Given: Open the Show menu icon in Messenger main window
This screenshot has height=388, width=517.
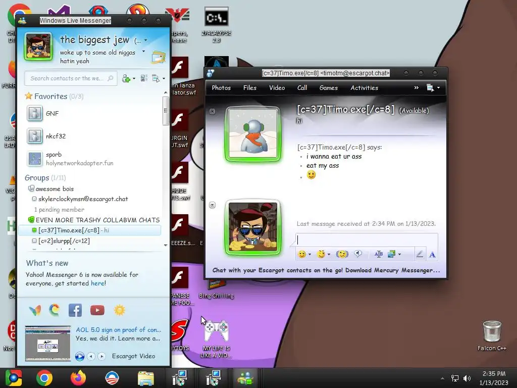Looking at the screenshot, I should (x=156, y=78).
